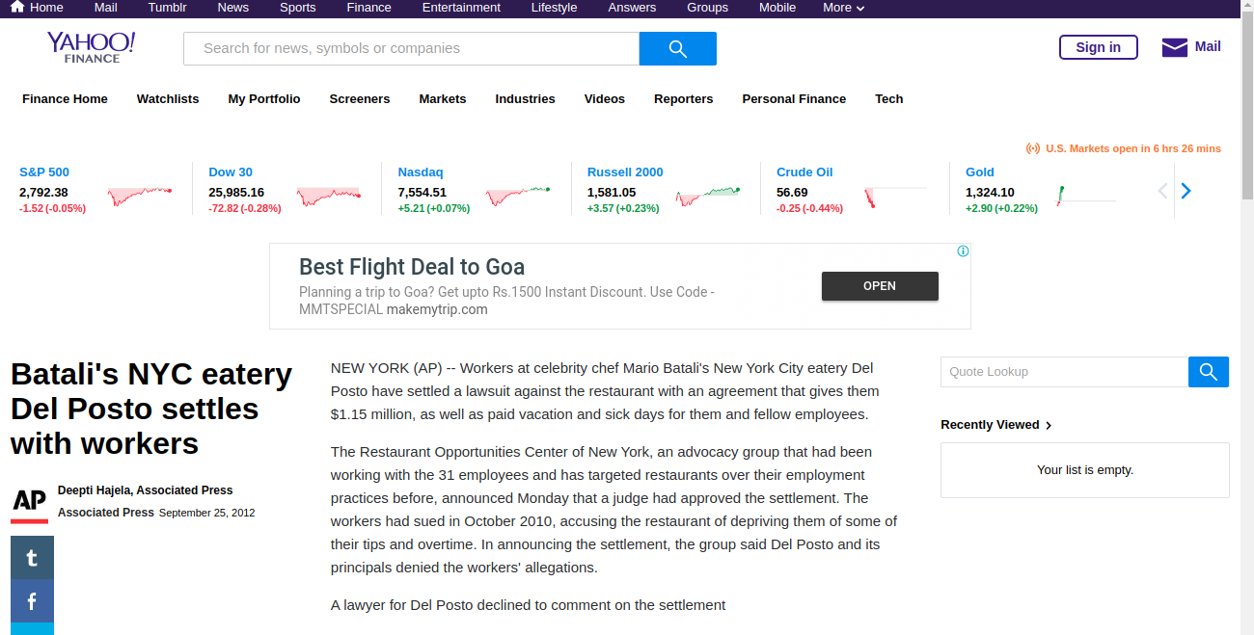Image resolution: width=1254 pixels, height=635 pixels.
Task: Open the ad info icon
Action: click(963, 251)
